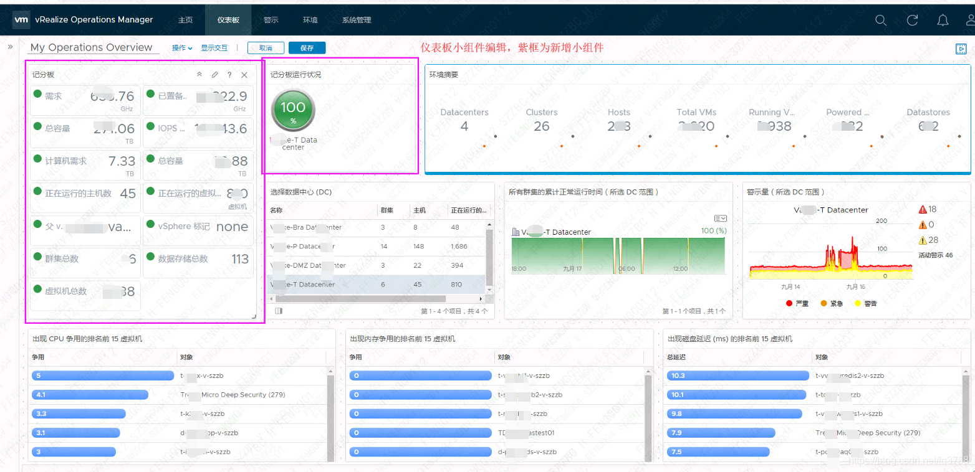Click the critical alert icon showing 18
This screenshot has width=975, height=472.
click(x=923, y=209)
